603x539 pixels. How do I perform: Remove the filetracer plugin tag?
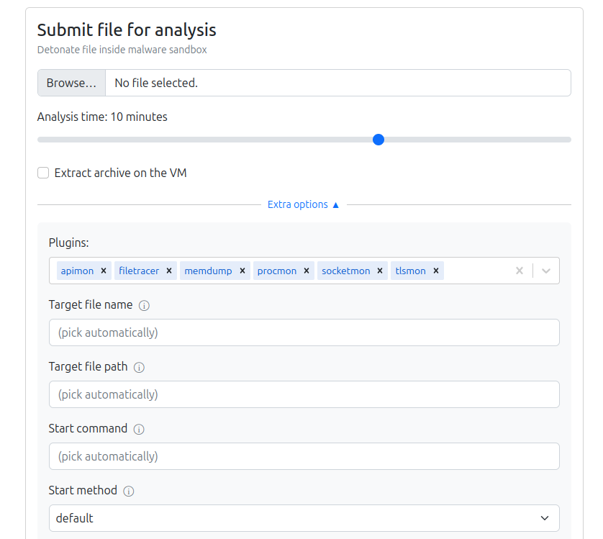(x=169, y=271)
